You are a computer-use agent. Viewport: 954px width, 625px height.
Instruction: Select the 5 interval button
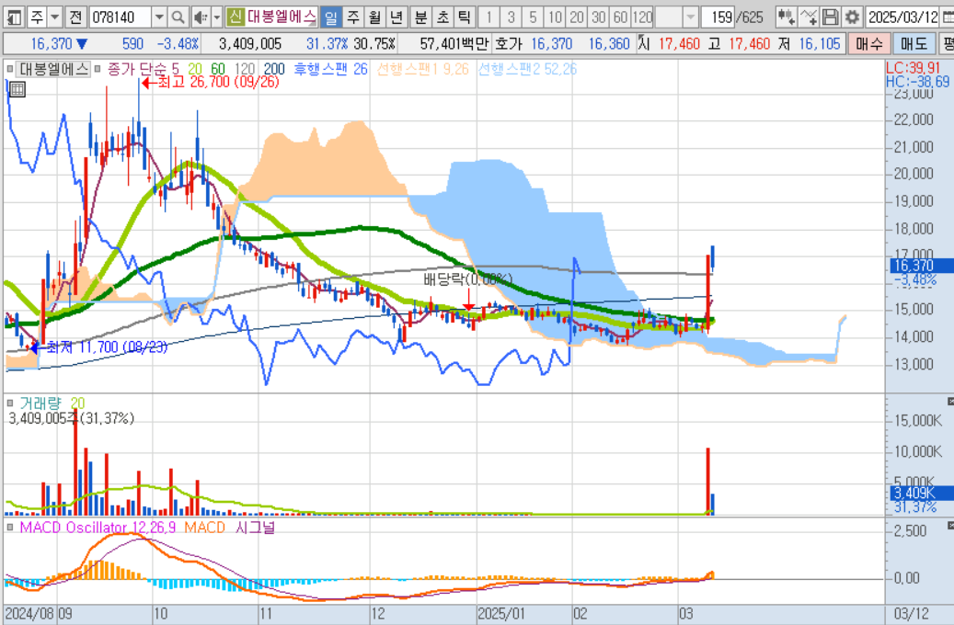(x=533, y=17)
